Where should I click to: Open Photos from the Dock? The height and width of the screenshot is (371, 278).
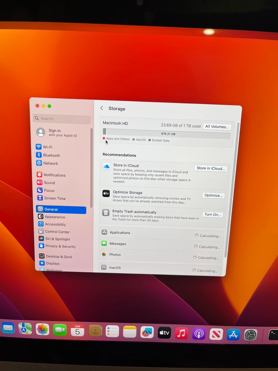(x=42, y=329)
